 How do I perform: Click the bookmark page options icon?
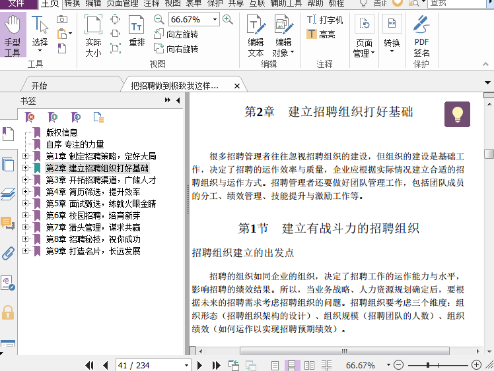coord(98,117)
